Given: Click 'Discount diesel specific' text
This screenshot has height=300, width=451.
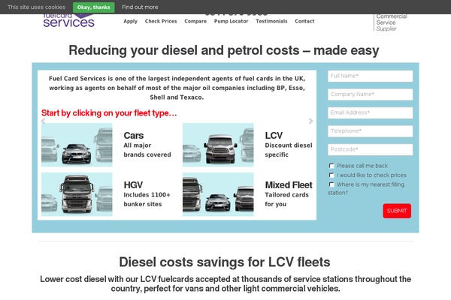Looking at the screenshot, I should (289, 150).
